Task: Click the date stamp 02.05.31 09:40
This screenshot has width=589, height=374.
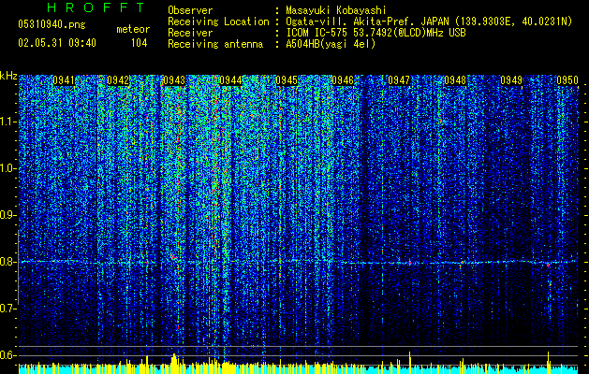Action: coord(57,43)
